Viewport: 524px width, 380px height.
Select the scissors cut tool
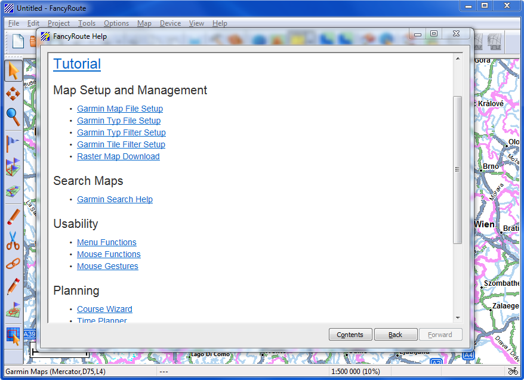[x=13, y=241]
